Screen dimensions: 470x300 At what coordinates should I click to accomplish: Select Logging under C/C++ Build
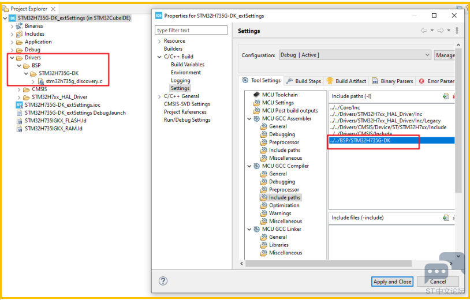pos(181,81)
